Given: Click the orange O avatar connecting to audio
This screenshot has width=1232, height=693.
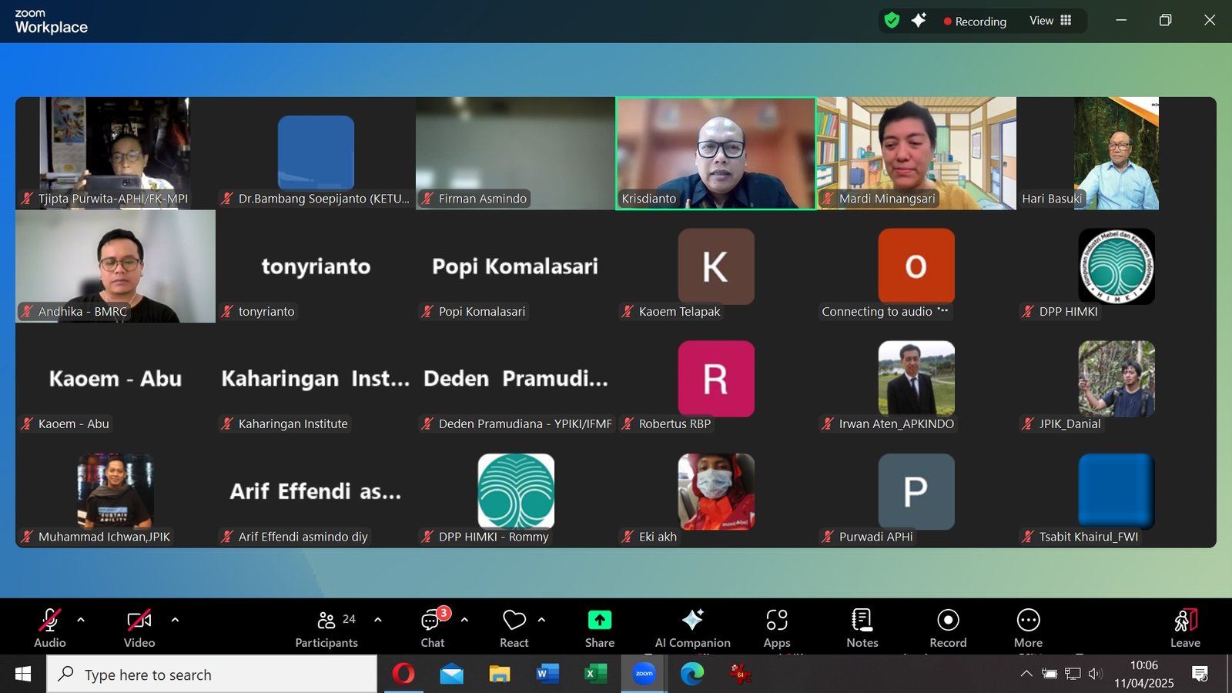Looking at the screenshot, I should pyautogui.click(x=916, y=266).
